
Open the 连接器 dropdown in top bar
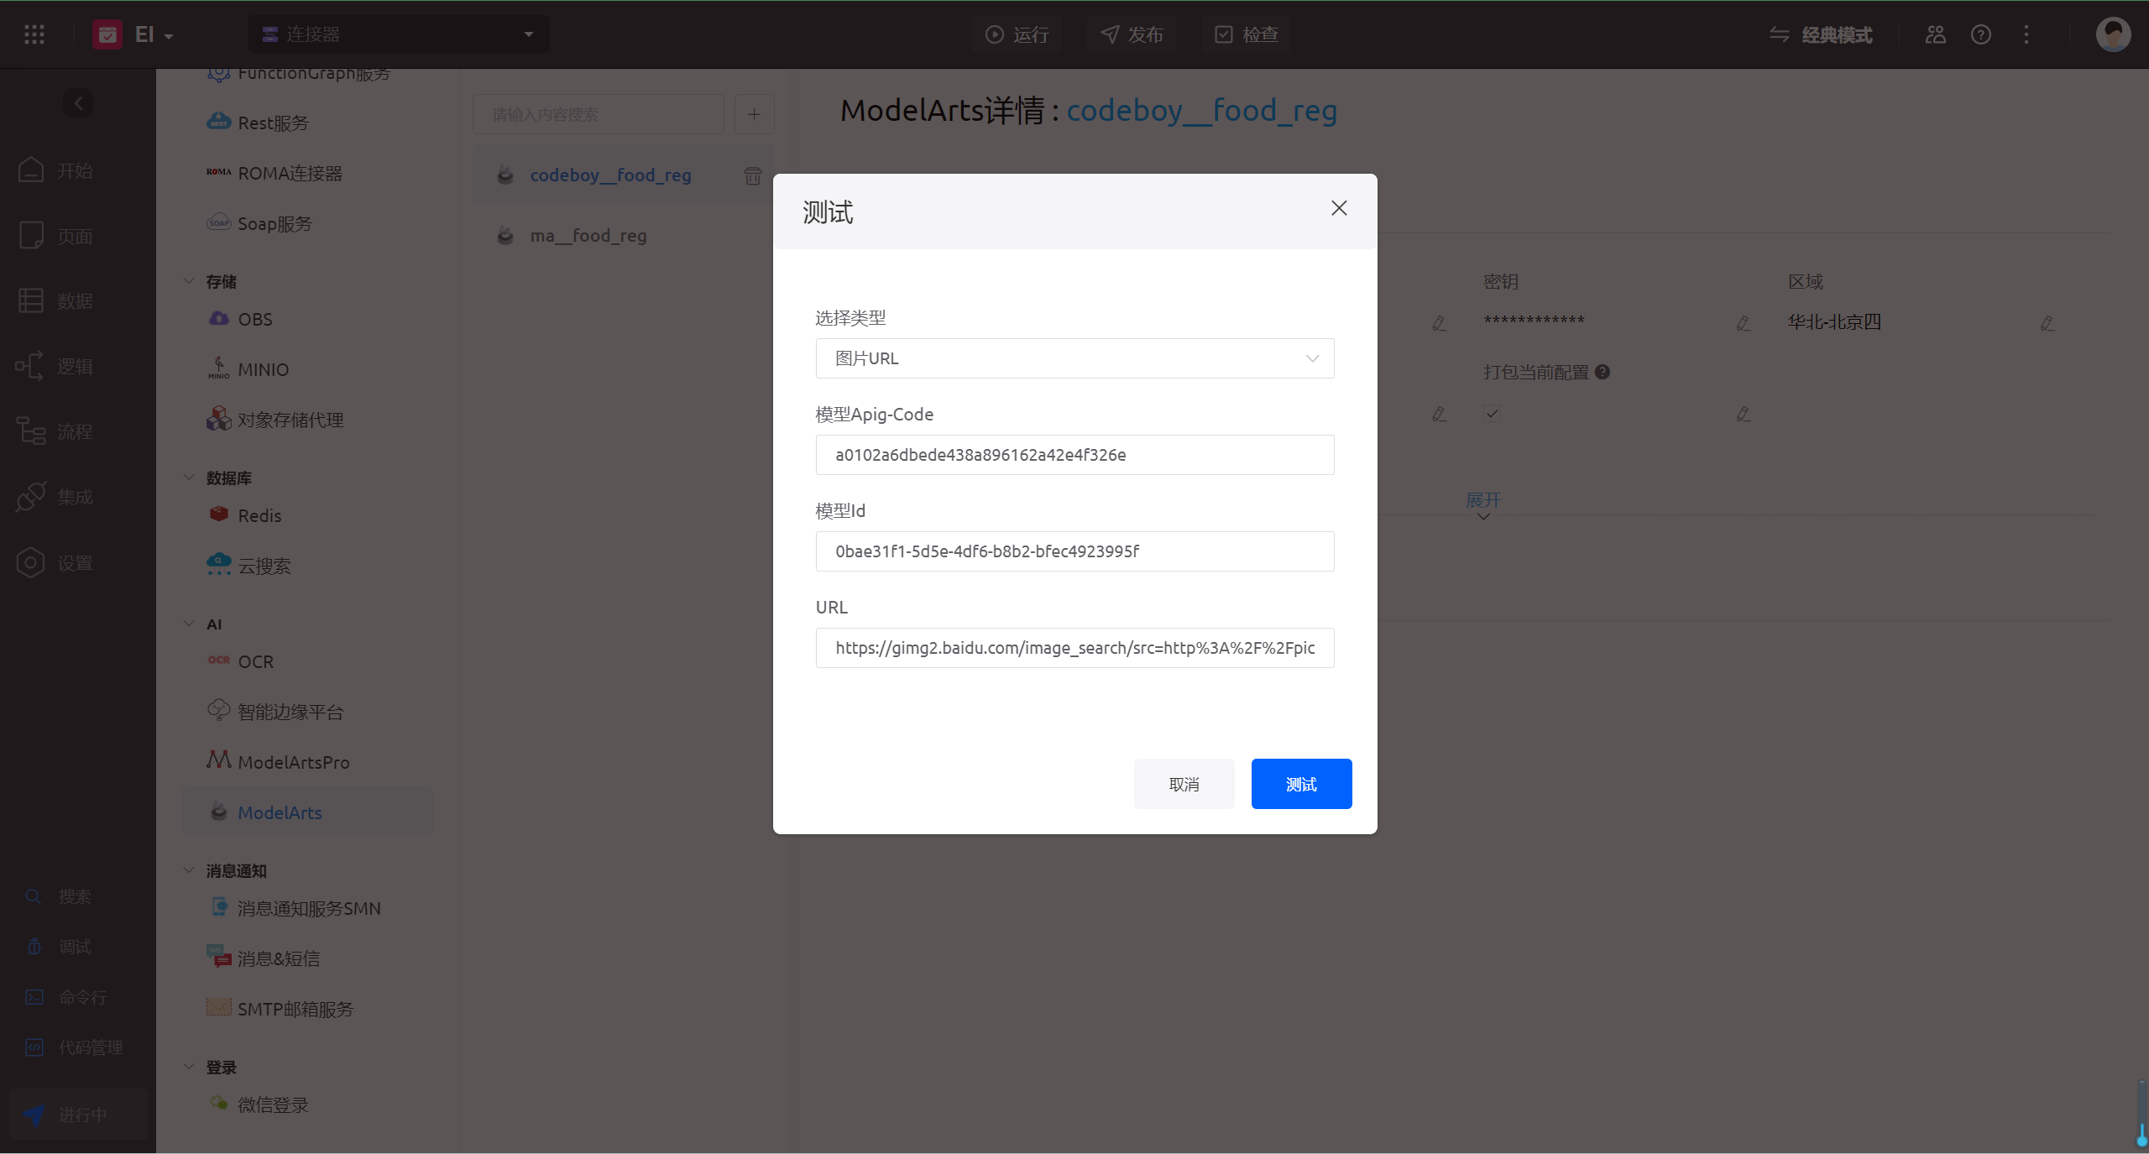point(399,34)
